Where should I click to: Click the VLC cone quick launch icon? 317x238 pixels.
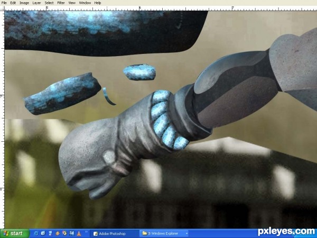pyautogui.click(x=79, y=233)
